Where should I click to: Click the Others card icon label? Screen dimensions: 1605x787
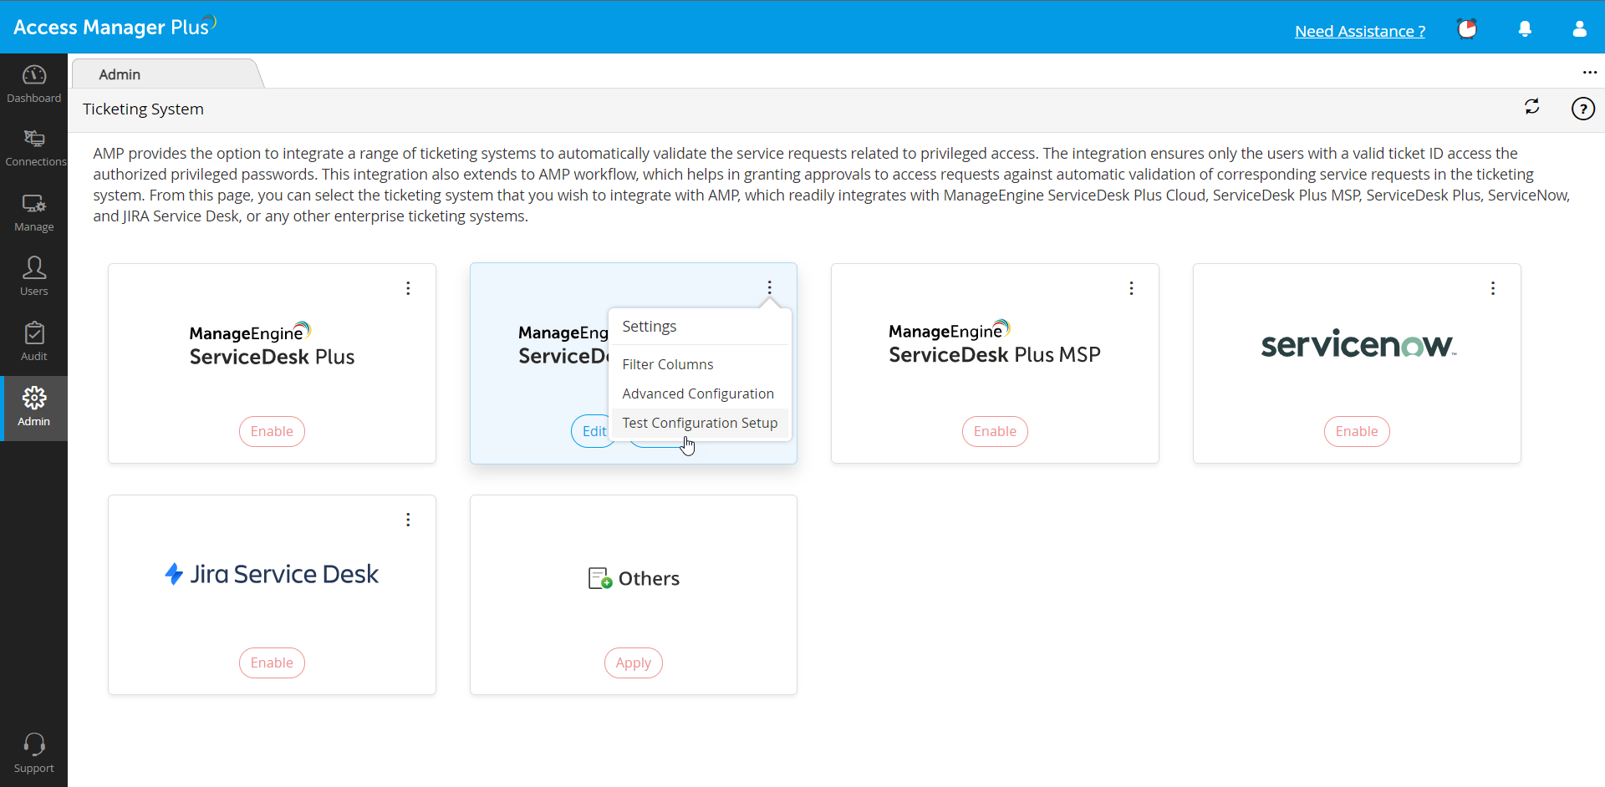634,578
